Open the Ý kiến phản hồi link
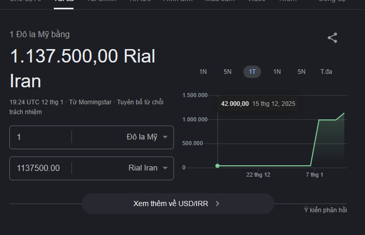This screenshot has width=365, height=235. click(326, 210)
